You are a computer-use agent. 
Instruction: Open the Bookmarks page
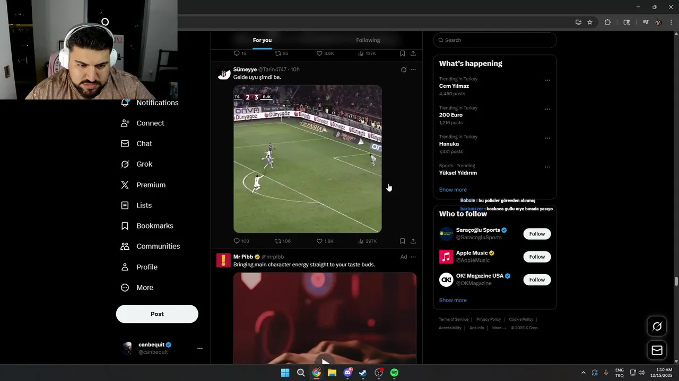[x=147, y=226]
